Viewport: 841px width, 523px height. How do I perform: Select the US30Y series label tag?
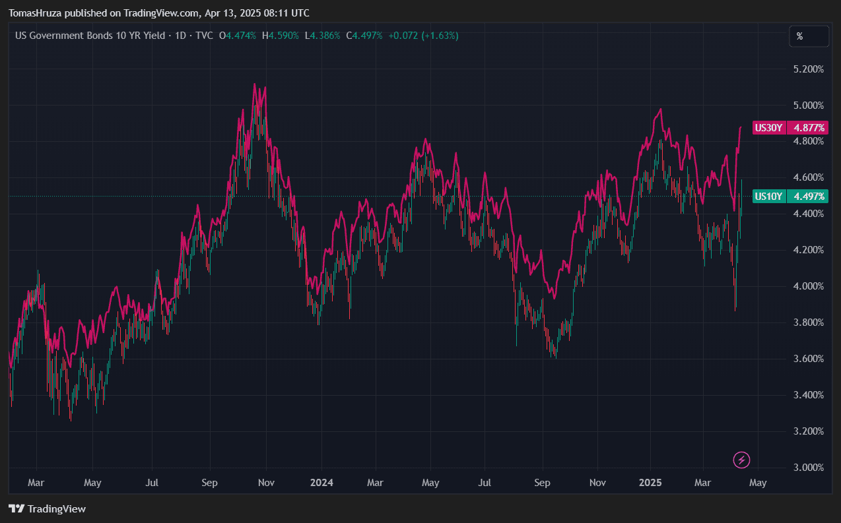(x=768, y=128)
